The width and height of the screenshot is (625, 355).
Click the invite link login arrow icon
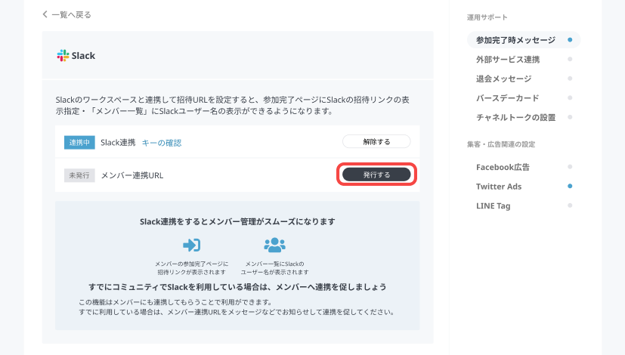coord(191,245)
